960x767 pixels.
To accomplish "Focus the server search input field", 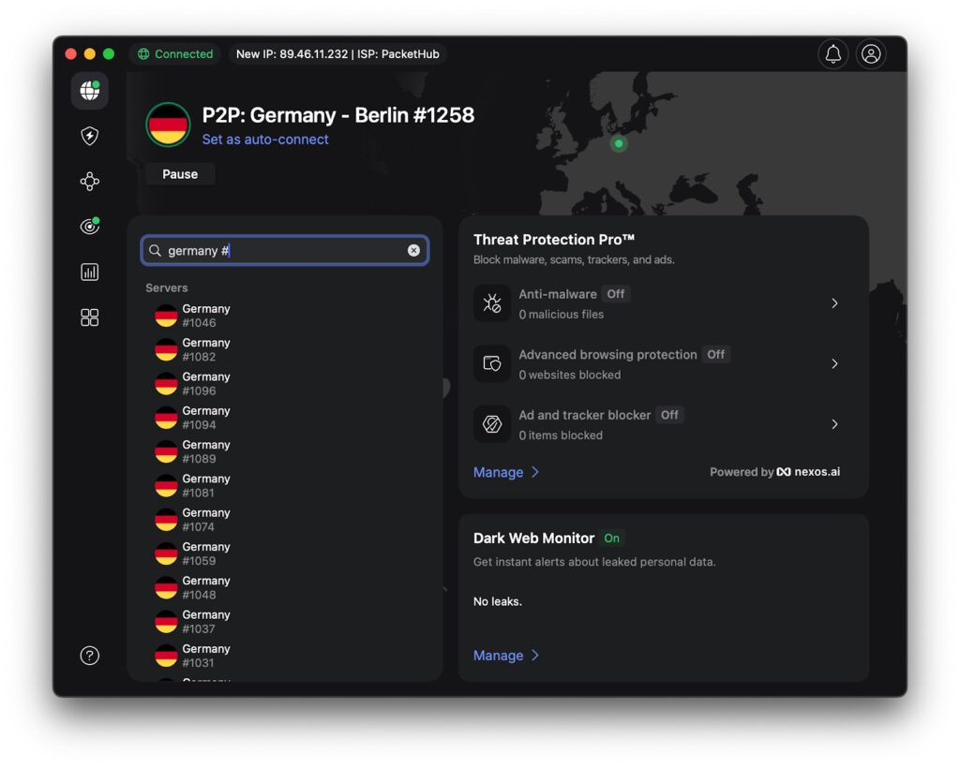I will [x=285, y=250].
